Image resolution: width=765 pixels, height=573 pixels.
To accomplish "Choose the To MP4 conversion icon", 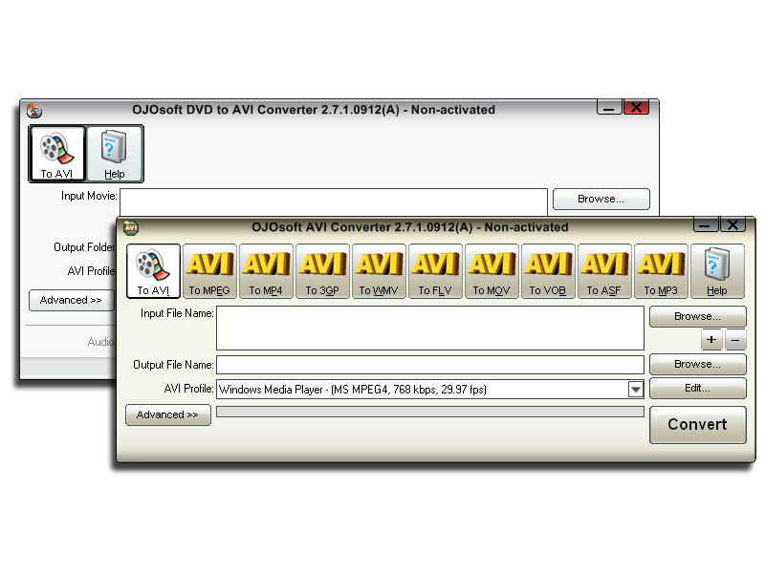I will (266, 271).
